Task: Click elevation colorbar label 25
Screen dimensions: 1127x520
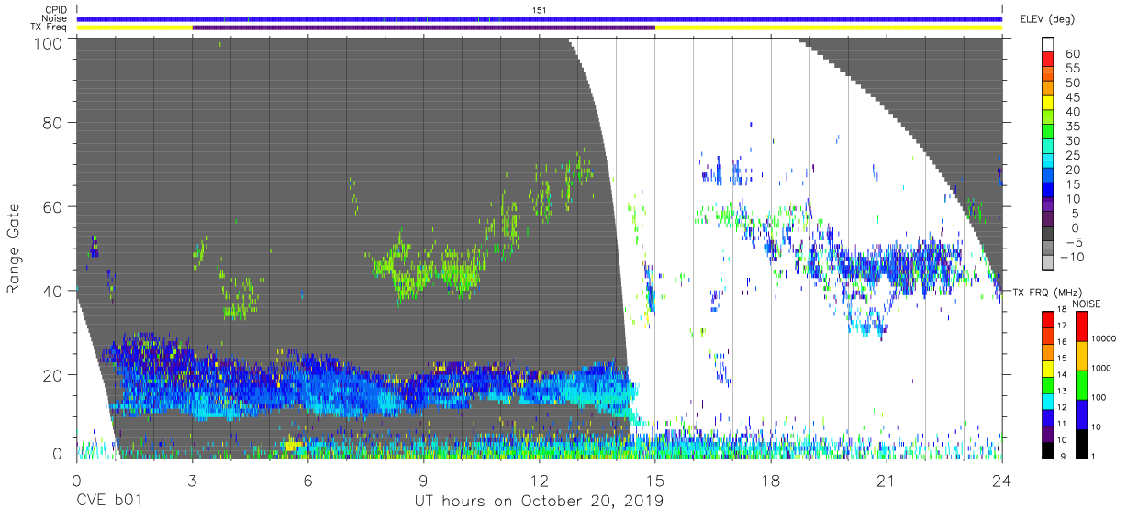Action: (x=1072, y=156)
